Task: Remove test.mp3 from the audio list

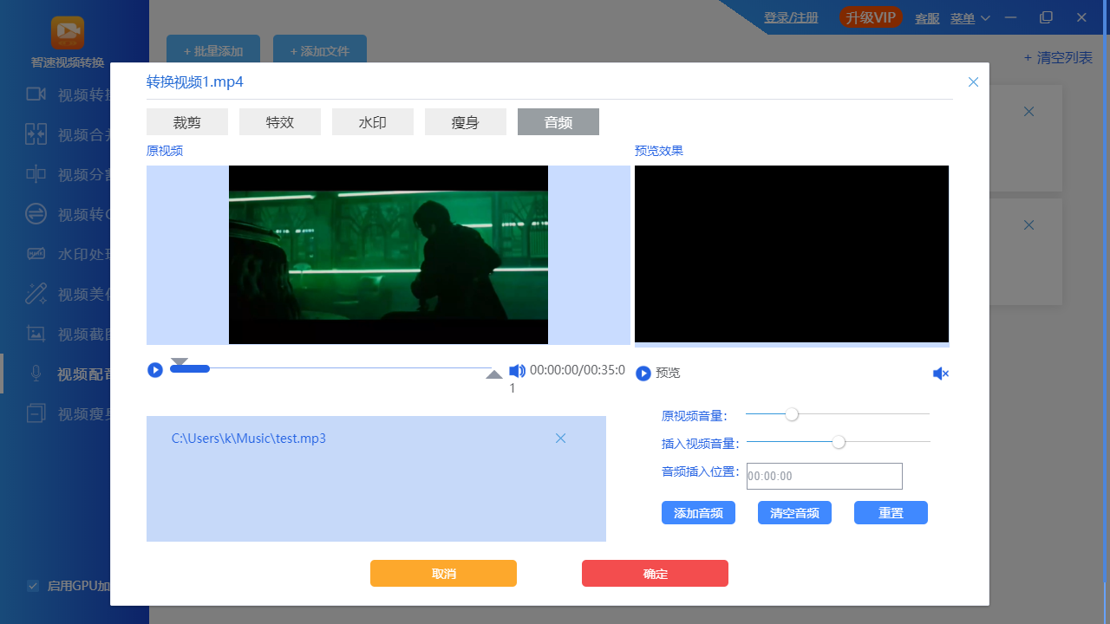Action: [x=560, y=438]
